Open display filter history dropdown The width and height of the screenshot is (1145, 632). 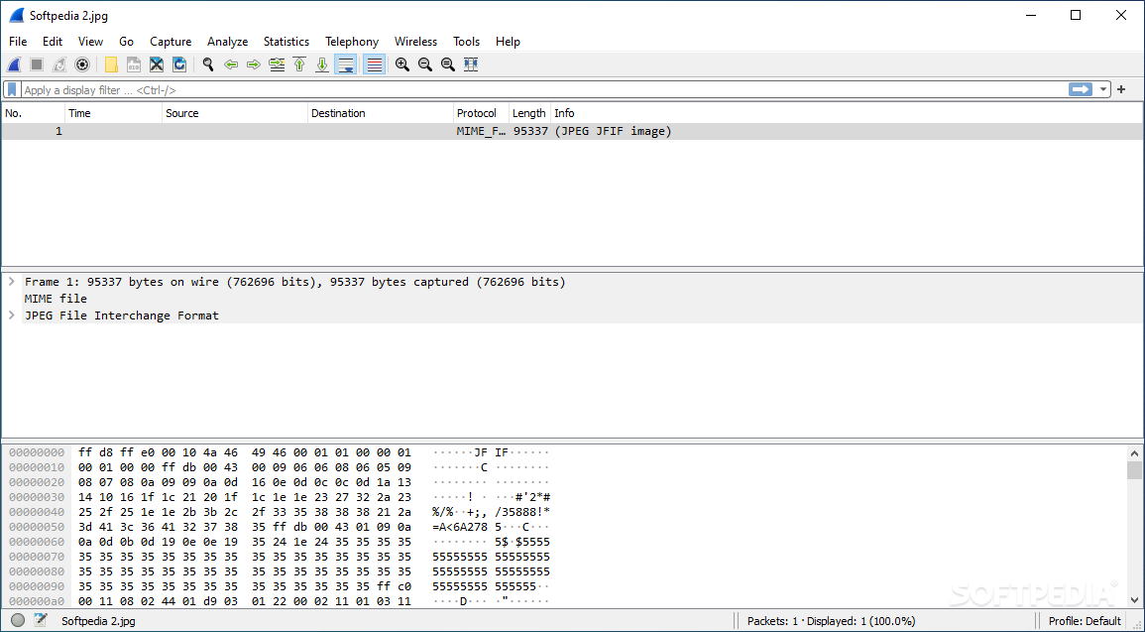[x=1102, y=90]
